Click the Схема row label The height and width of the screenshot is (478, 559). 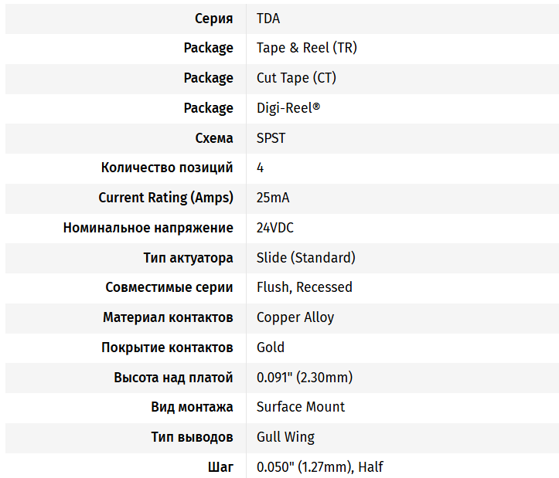pos(214,138)
